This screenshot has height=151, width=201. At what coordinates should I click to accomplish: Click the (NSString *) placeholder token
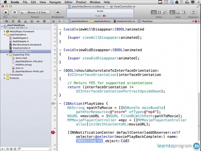tap(90, 141)
